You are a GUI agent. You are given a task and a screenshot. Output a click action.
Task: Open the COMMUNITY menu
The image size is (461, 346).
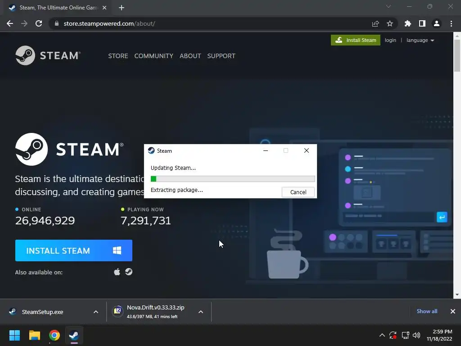pyautogui.click(x=154, y=56)
